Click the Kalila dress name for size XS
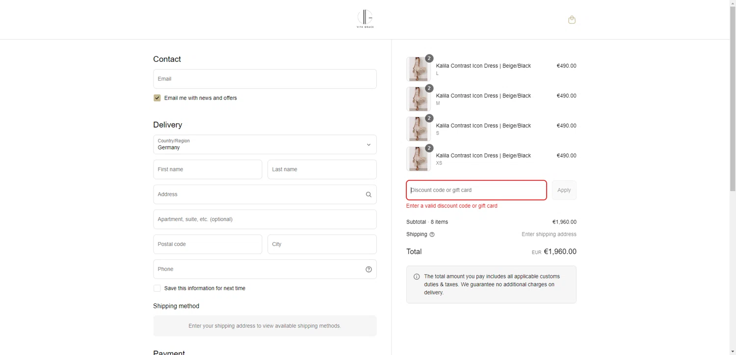The width and height of the screenshot is (736, 355). click(x=483, y=156)
